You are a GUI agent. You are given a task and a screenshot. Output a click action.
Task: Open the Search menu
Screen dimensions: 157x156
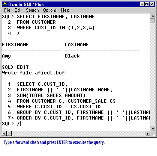tap(32, 10)
